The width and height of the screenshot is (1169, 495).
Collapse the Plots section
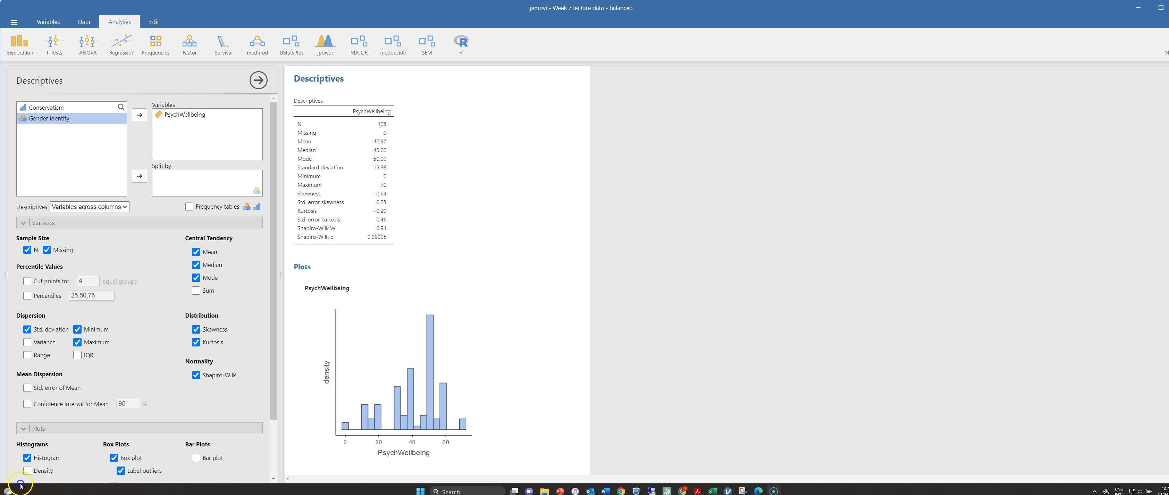[x=24, y=428]
